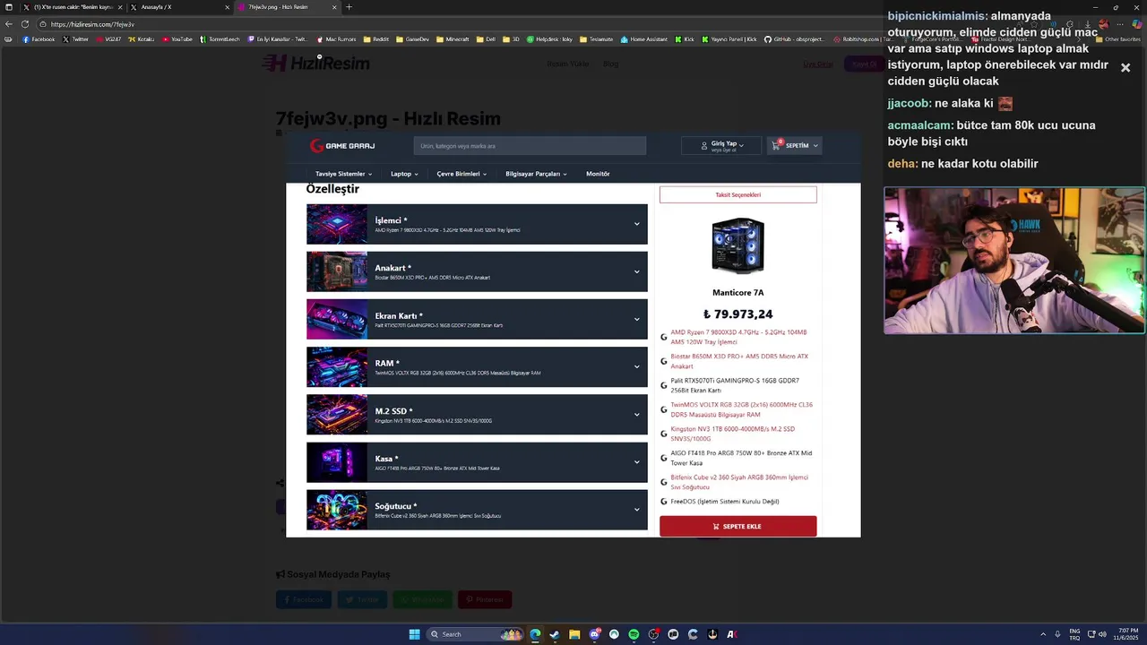Click the Twitter share button below the image
The height and width of the screenshot is (645, 1147).
click(362, 599)
